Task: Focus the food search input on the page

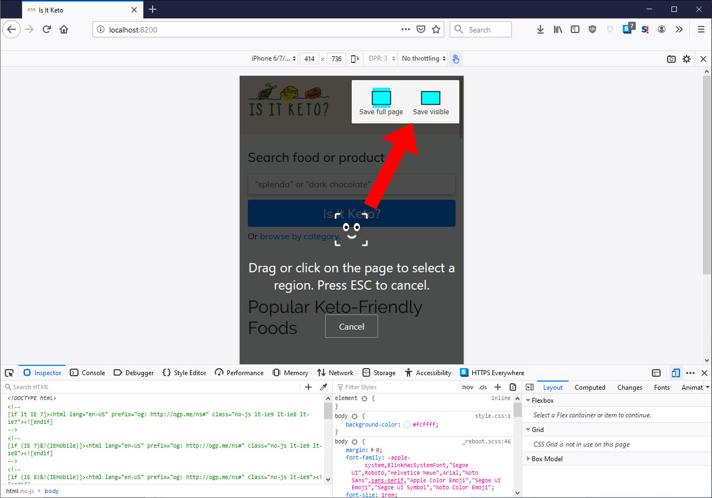Action: click(x=352, y=184)
